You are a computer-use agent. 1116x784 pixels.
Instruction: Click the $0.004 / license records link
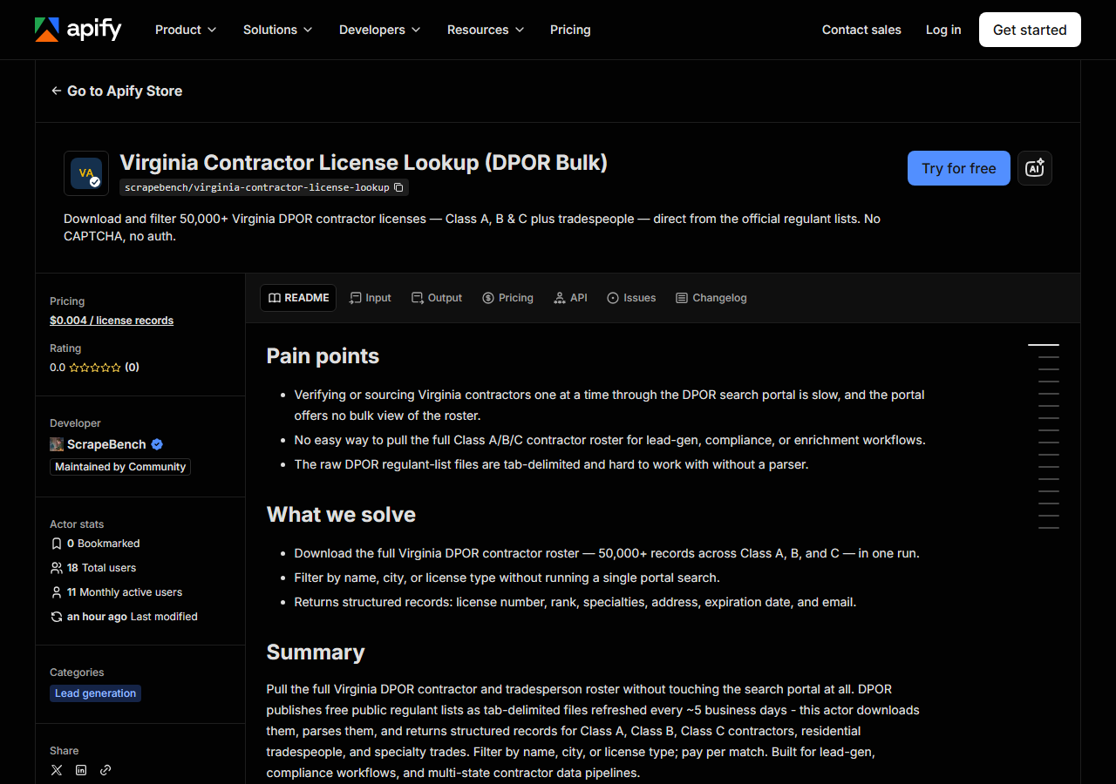[x=112, y=321]
